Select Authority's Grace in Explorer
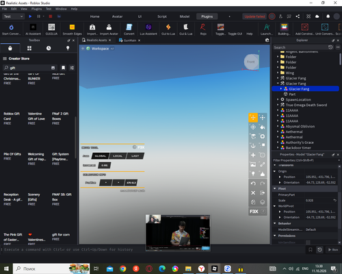This screenshot has height=274, width=342. coord(300,142)
